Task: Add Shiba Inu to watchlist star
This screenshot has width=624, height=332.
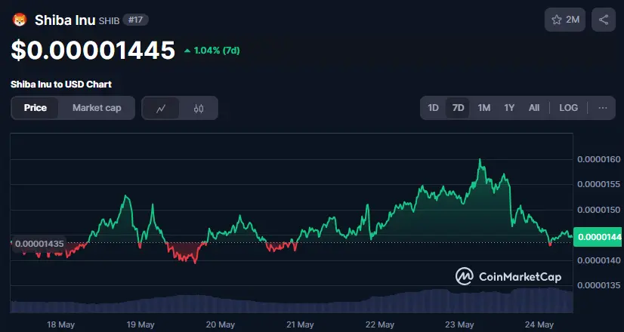Action: [x=565, y=20]
